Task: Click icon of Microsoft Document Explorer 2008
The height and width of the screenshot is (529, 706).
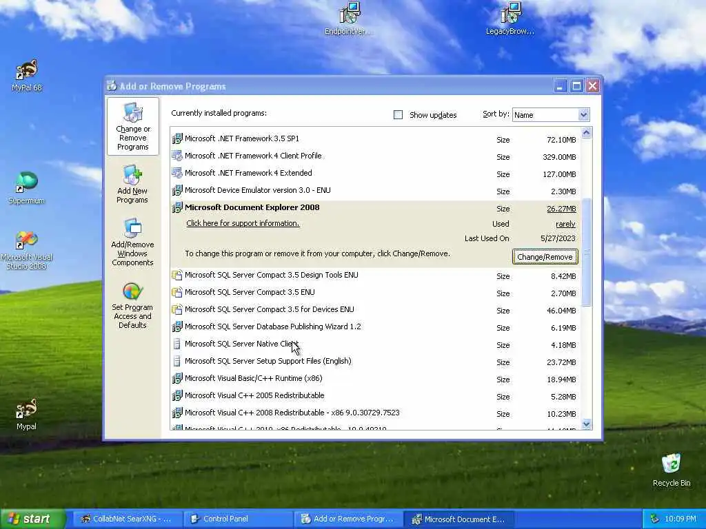Action: (x=177, y=207)
